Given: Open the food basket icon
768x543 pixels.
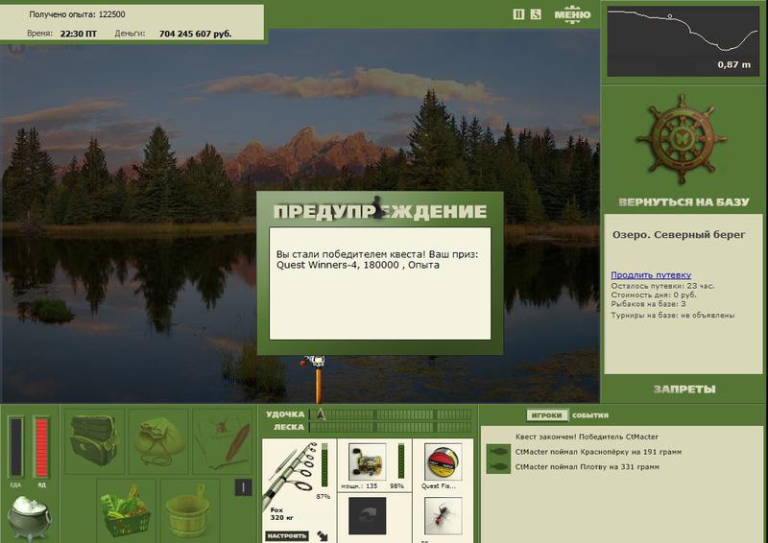Looking at the screenshot, I should (x=126, y=510).
